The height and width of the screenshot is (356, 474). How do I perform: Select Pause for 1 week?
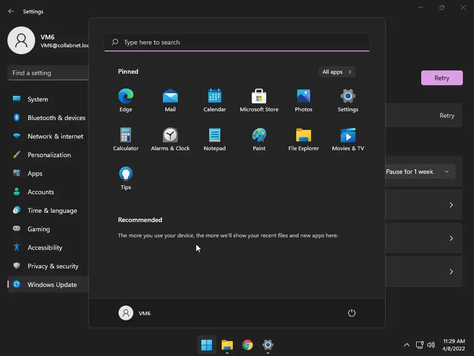(412, 172)
